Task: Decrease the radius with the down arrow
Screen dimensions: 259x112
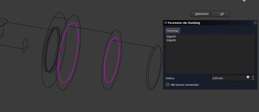Action: [x=253, y=80]
